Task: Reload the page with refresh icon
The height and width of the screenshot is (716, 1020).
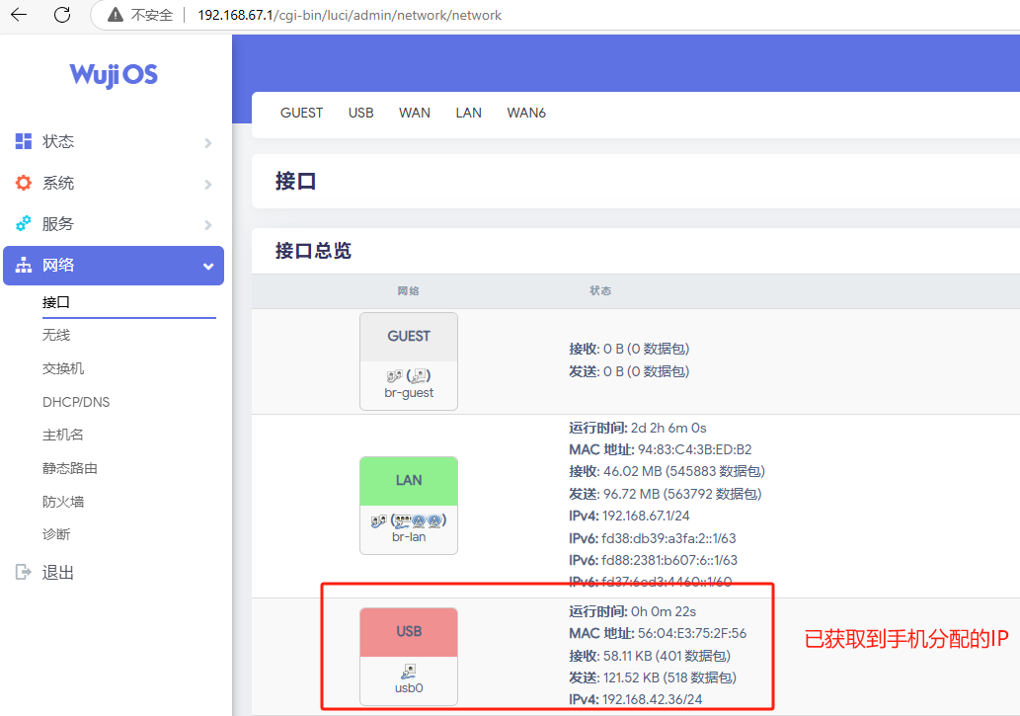Action: pyautogui.click(x=61, y=15)
